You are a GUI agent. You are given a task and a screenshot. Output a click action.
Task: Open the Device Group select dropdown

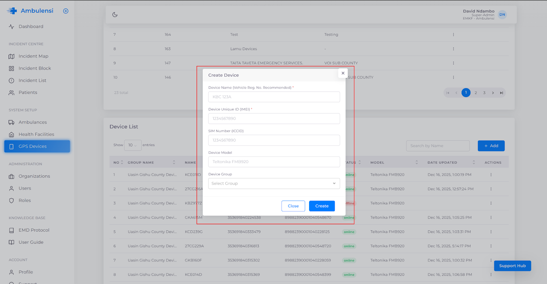coord(274,184)
